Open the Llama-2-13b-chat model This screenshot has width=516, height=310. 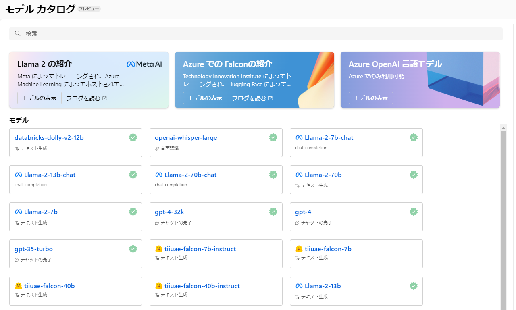50,175
